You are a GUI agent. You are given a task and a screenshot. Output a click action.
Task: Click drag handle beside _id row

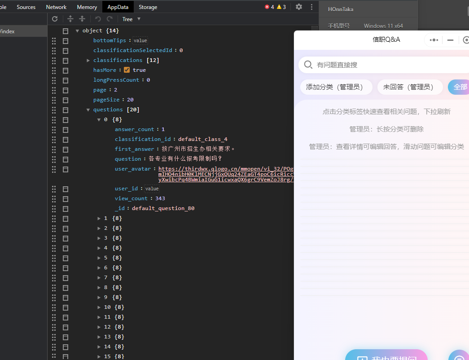pyautogui.click(x=54, y=209)
